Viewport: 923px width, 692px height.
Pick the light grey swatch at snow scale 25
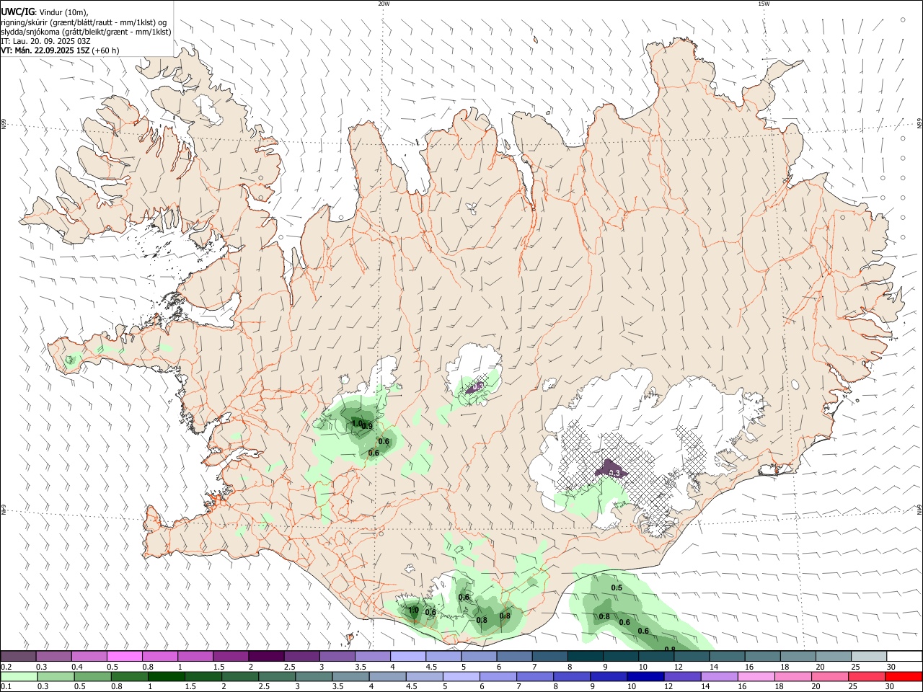point(868,656)
